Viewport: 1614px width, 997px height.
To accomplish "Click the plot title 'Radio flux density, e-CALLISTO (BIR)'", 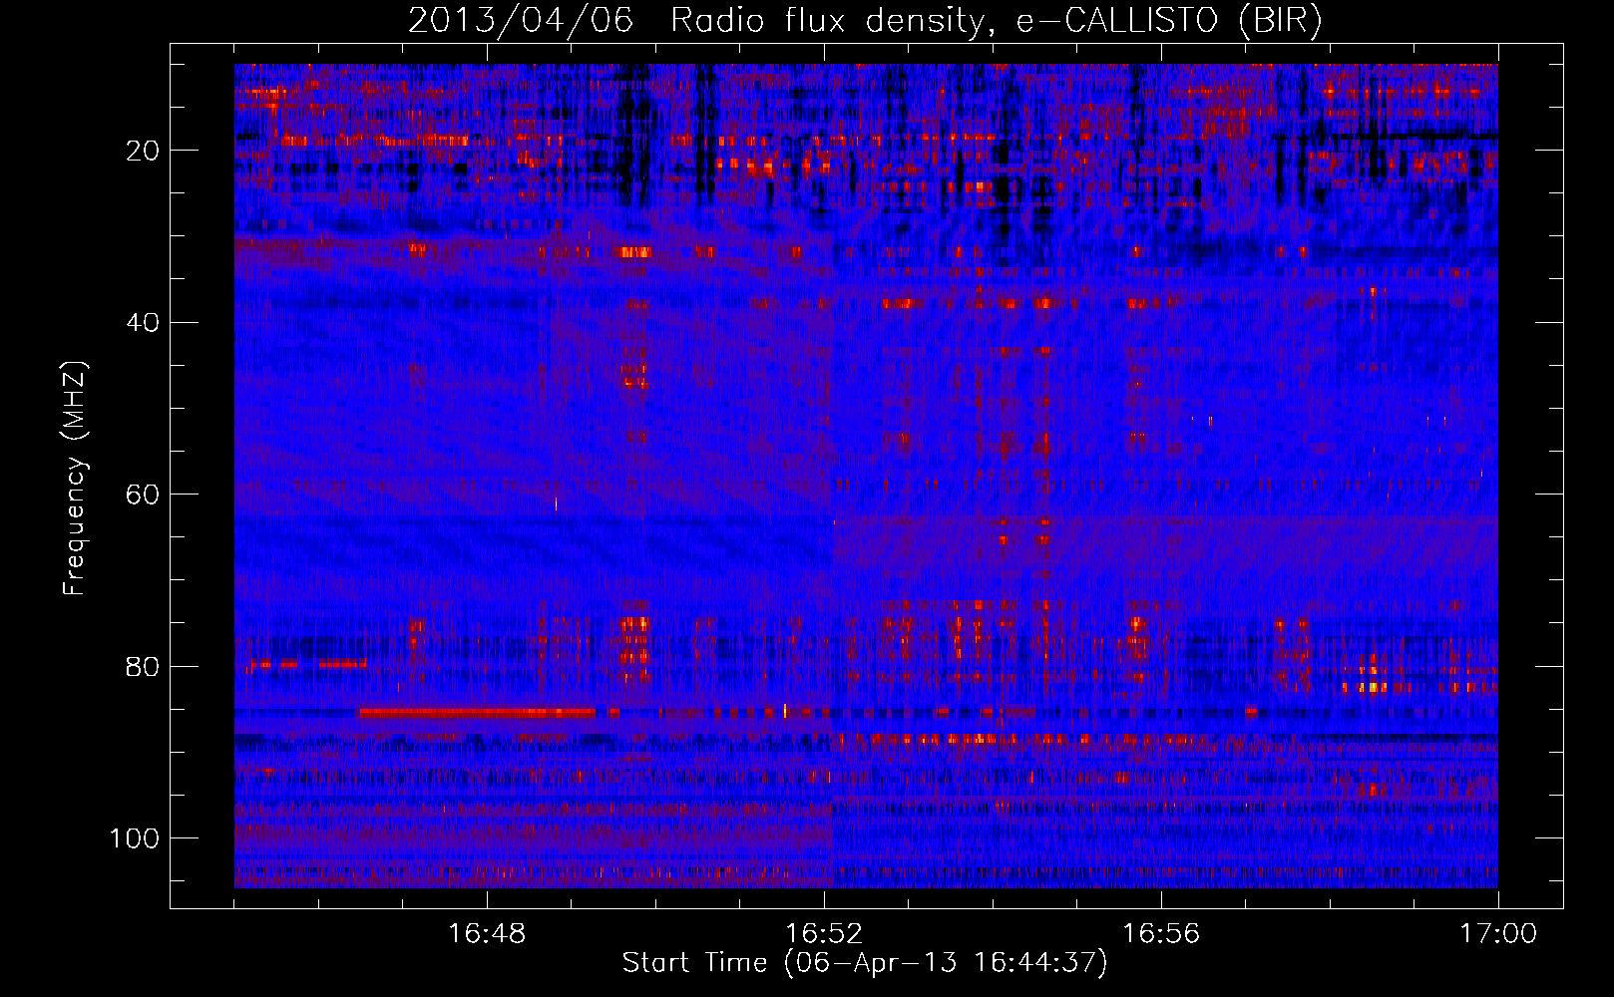I will click(x=997, y=21).
